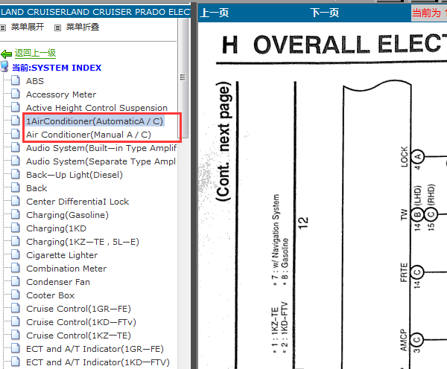Open Active Height Control Suspension entry
The height and width of the screenshot is (369, 447).
[x=97, y=108]
